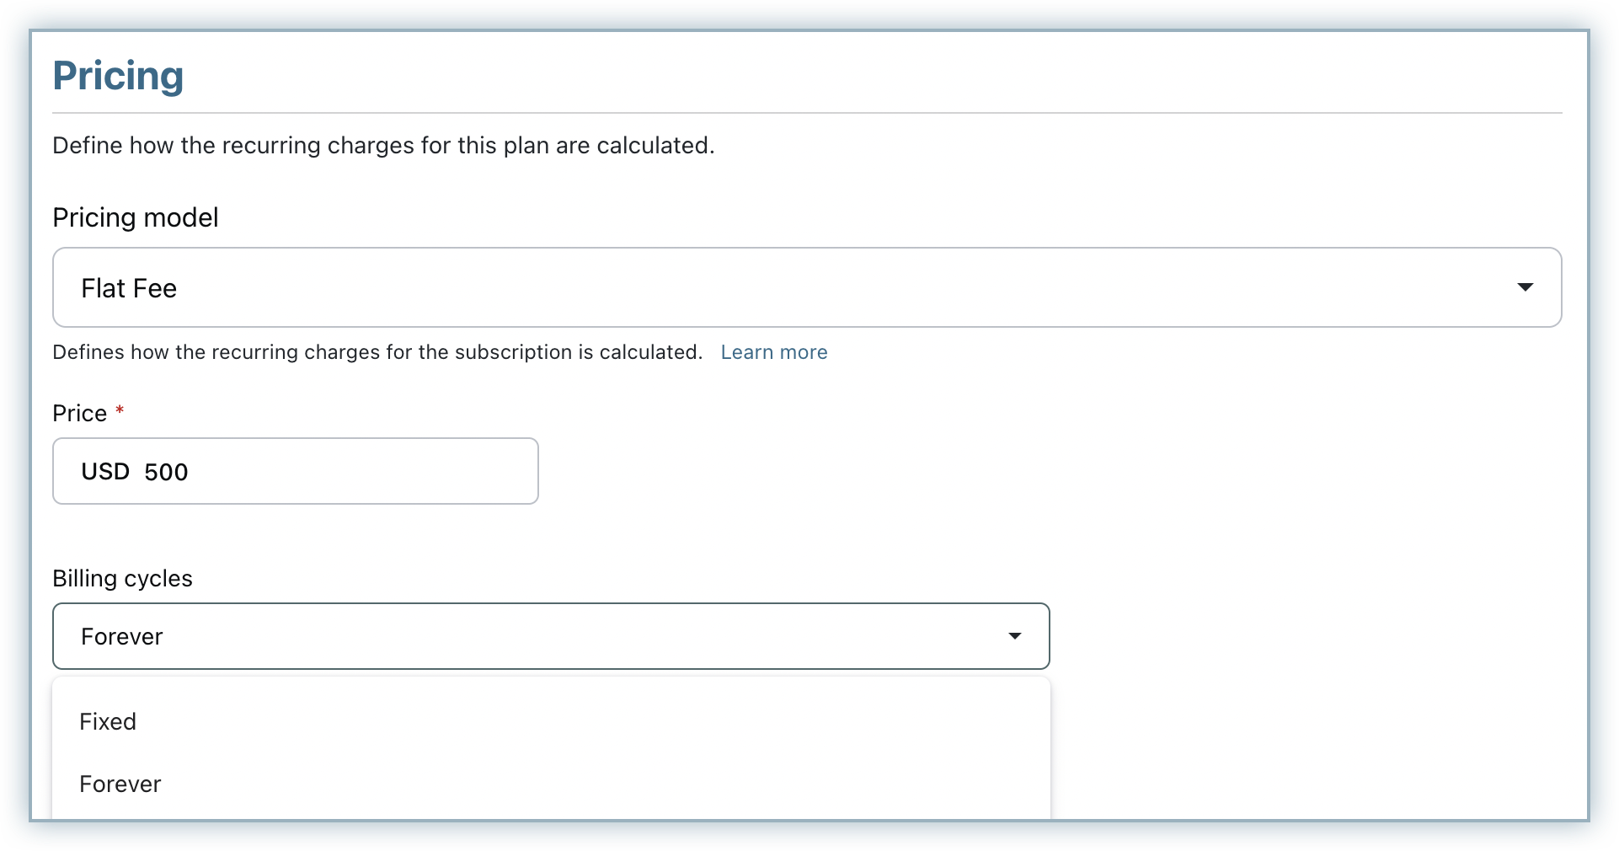The height and width of the screenshot is (851, 1619).
Task: Click the red required asterisk beside Price
Action: coord(120,411)
